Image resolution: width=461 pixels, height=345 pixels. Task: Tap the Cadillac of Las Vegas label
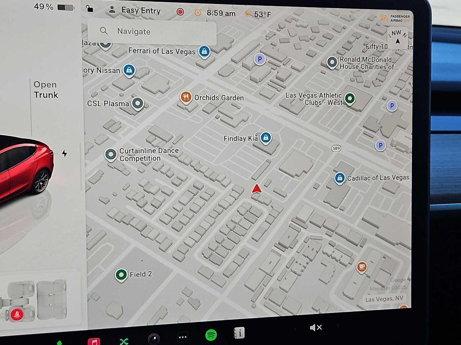tap(377, 178)
